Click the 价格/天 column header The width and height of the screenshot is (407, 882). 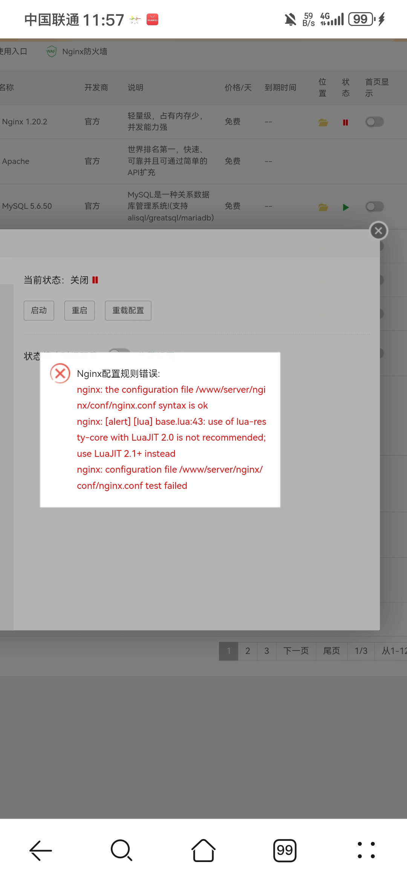point(238,87)
